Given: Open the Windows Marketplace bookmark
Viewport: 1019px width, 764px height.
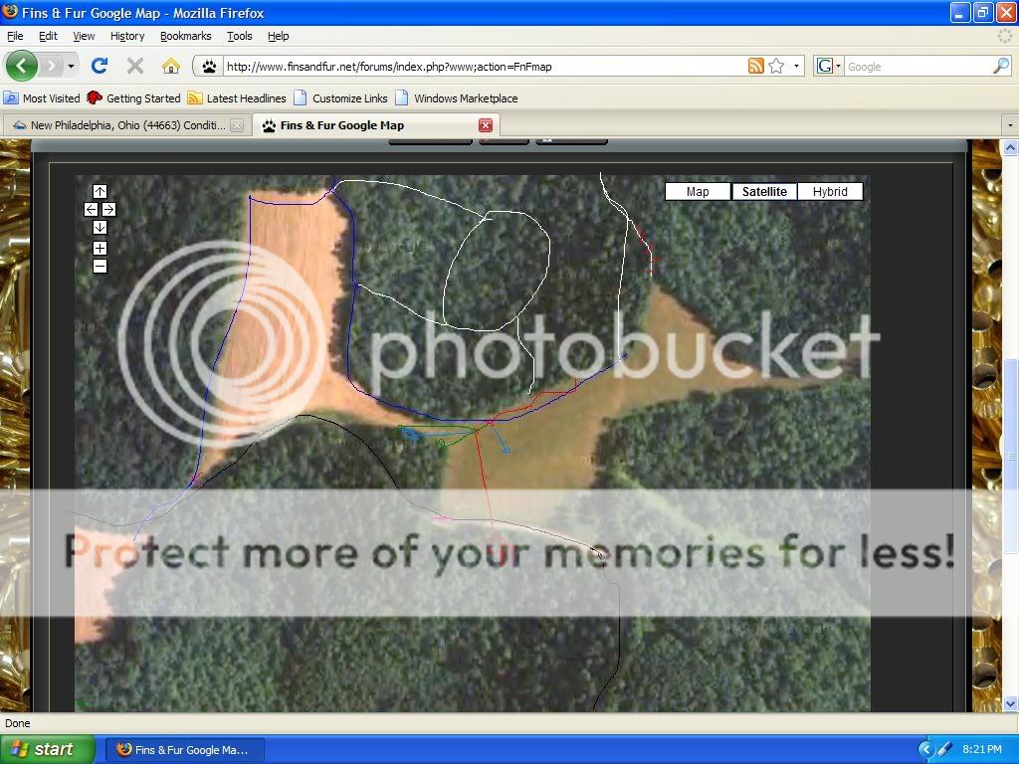Looking at the screenshot, I should click(x=457, y=98).
